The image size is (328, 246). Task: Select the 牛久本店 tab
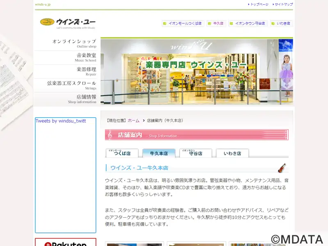pyautogui.click(x=159, y=153)
